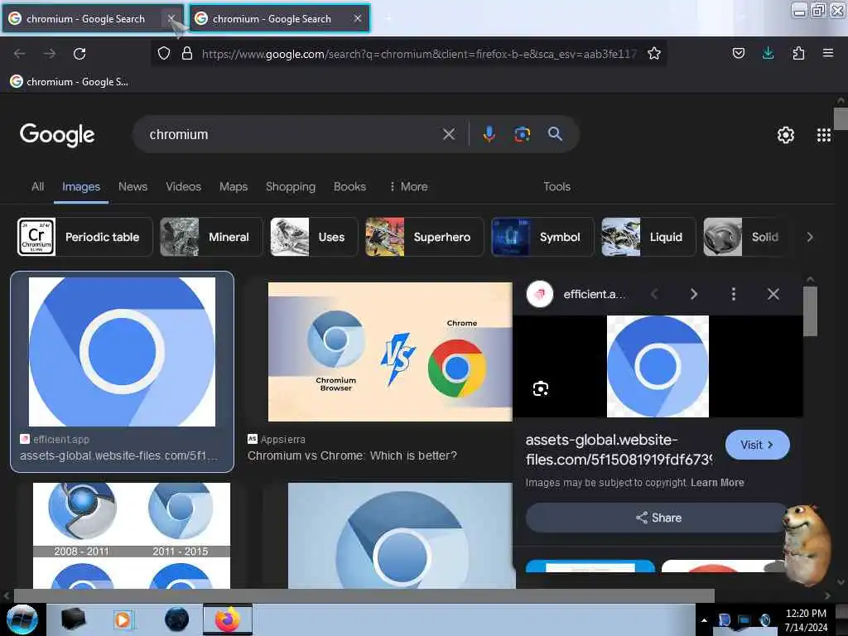
Task: Close the image preview panel
Action: point(773,294)
